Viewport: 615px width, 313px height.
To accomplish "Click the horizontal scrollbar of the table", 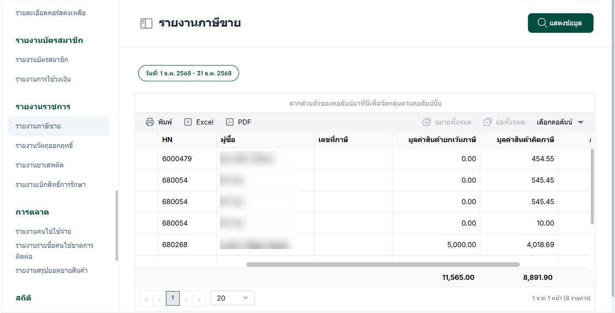I will pyautogui.click(x=383, y=265).
